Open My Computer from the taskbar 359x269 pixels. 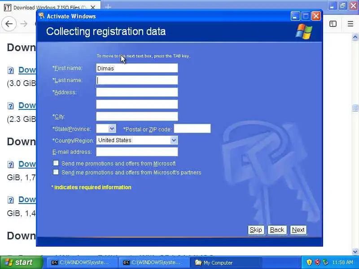tap(226, 263)
